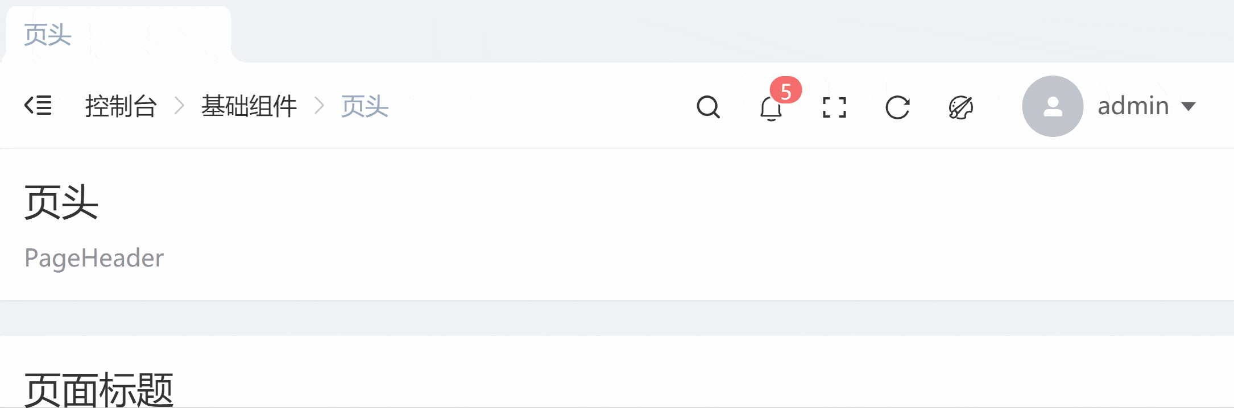1234x408 pixels.
Task: Open the theme palette settings icon
Action: point(961,107)
